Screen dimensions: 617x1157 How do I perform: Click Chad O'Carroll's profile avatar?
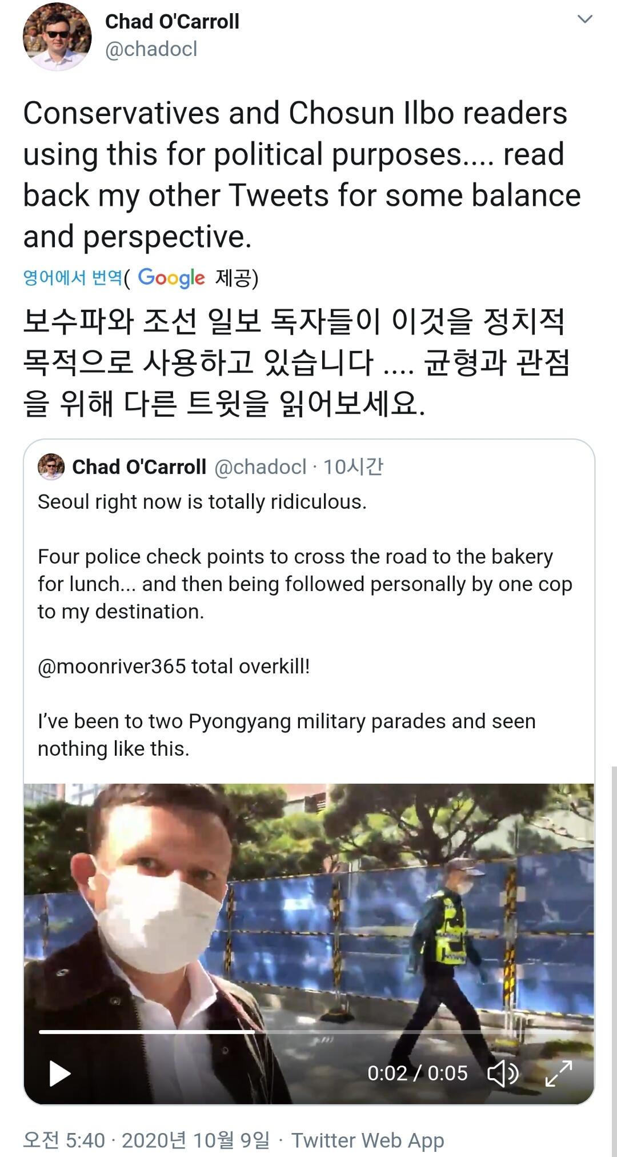[57, 37]
